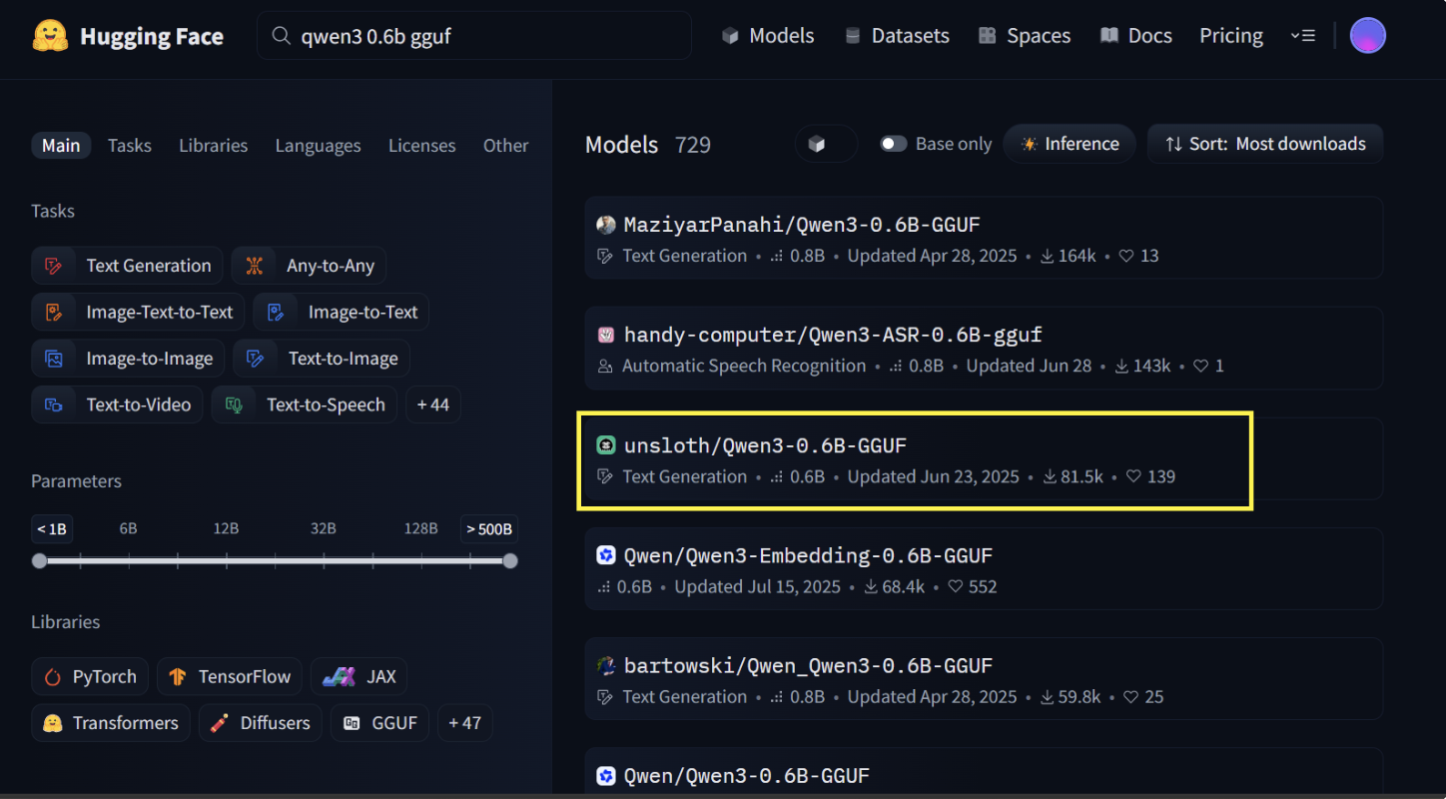Select the Image-to-Image task filter

click(x=128, y=359)
